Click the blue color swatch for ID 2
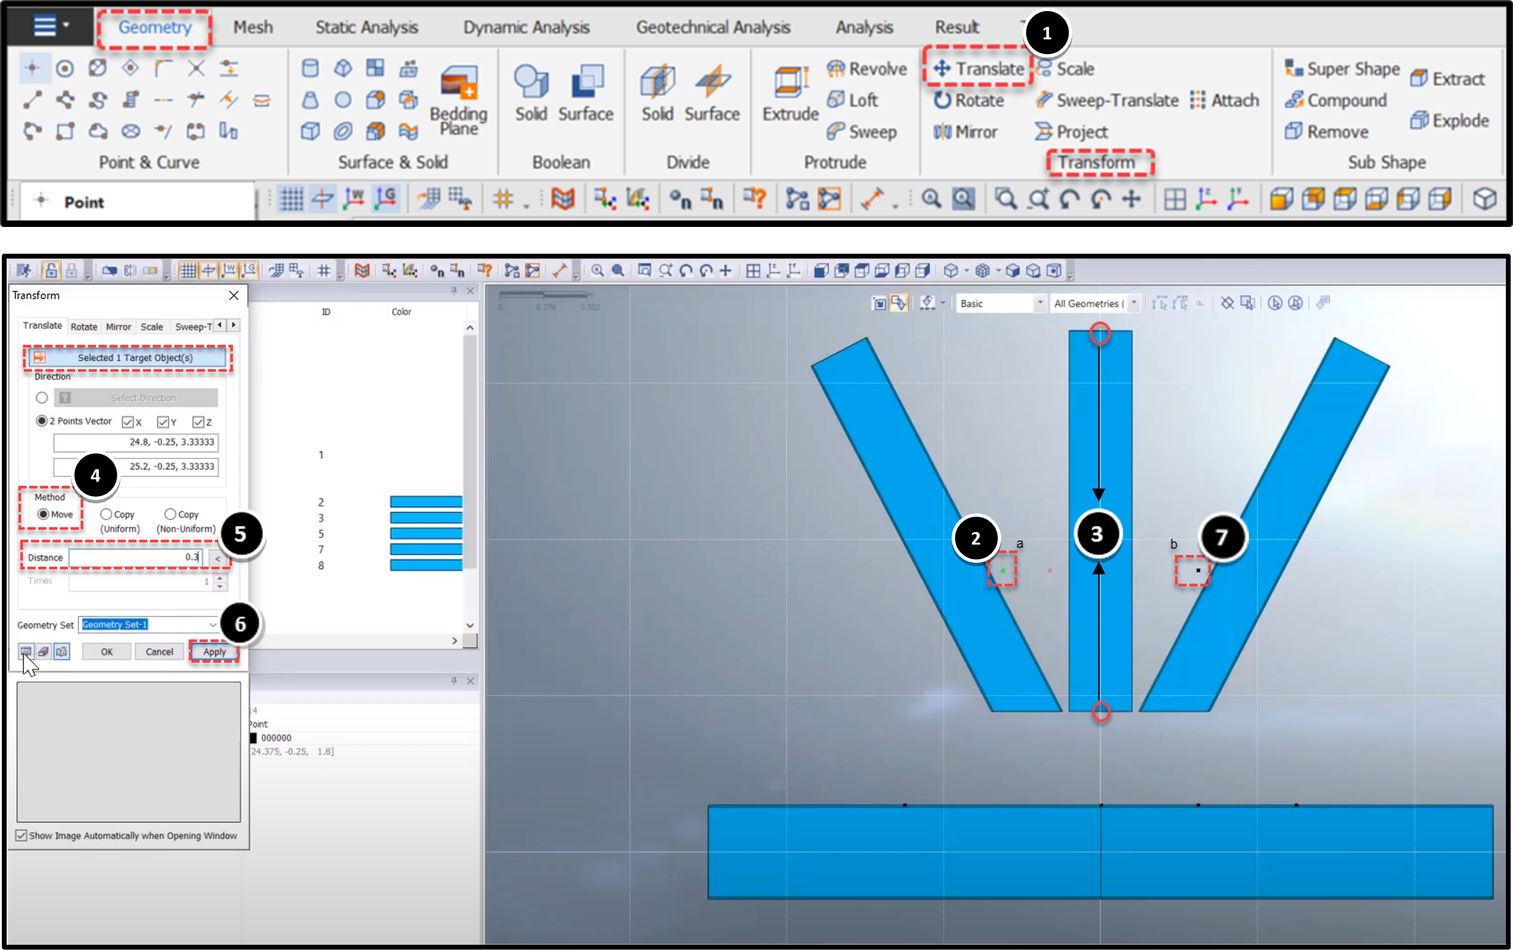The image size is (1513, 950). tap(426, 502)
